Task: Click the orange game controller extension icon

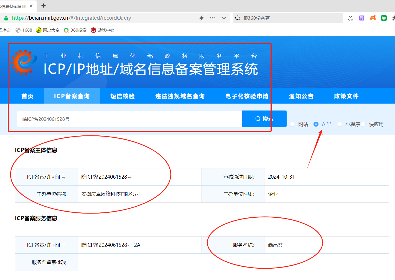Action: tap(373, 18)
